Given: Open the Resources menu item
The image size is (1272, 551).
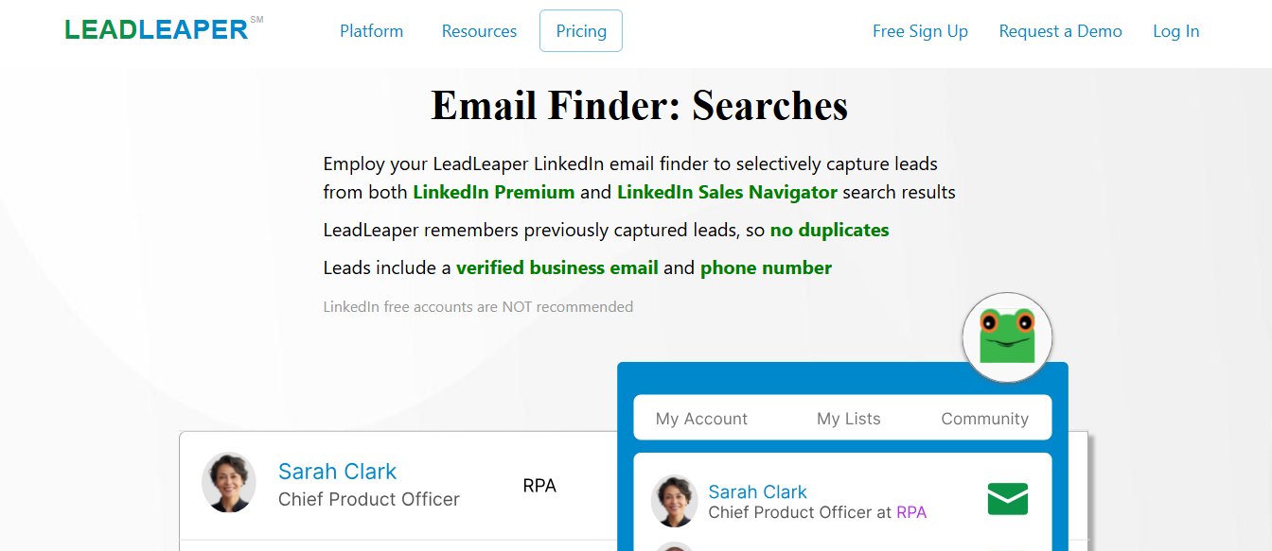Looking at the screenshot, I should [479, 30].
